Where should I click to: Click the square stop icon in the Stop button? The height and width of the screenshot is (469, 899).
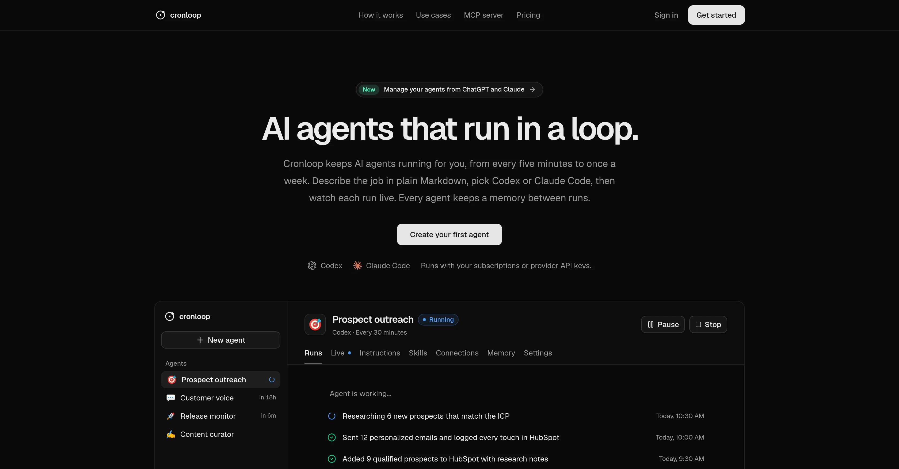click(698, 324)
